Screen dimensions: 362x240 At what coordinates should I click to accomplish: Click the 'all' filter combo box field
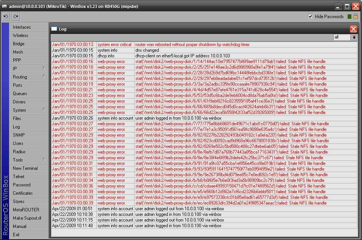coord(342,37)
